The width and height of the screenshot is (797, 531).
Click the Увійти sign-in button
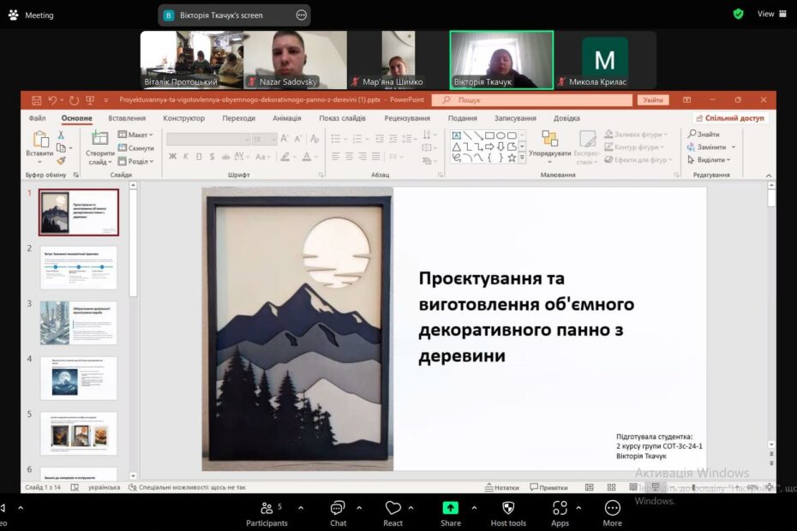pyautogui.click(x=653, y=100)
